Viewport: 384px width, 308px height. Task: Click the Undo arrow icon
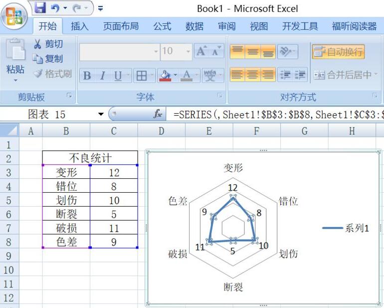coord(55,8)
